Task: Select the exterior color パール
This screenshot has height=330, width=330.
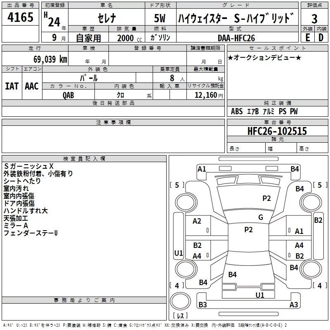Action: (x=89, y=78)
